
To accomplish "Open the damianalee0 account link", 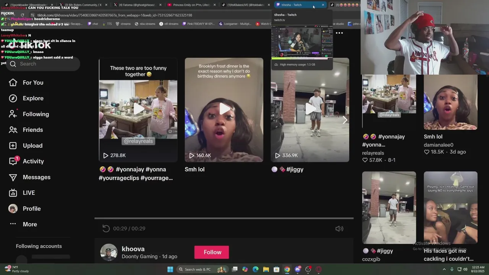I will pos(439,145).
